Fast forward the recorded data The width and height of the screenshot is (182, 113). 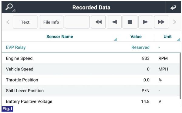[x=161, y=22]
